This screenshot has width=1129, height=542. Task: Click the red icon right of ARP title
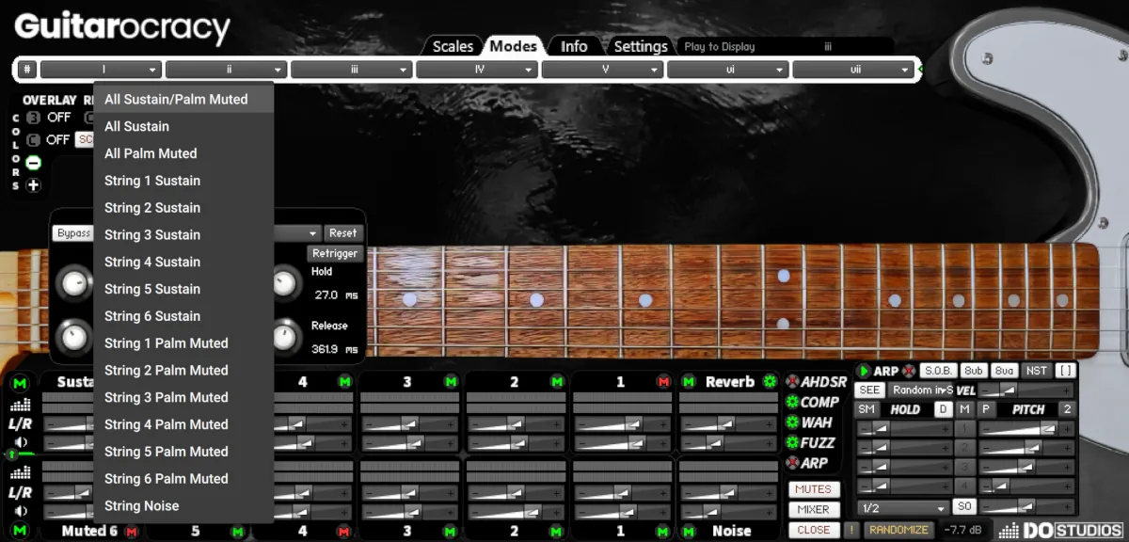(909, 372)
